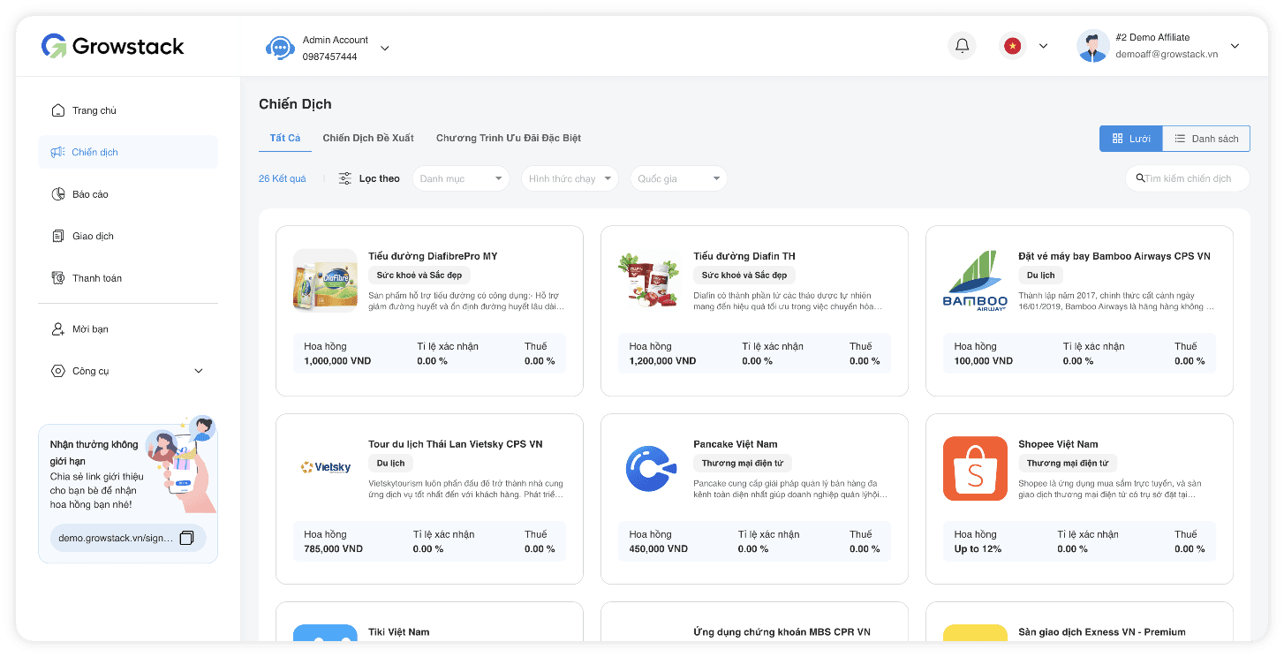
Task: Click the DiafibrePro Sức khoẻ và Sắc đẹp tag
Action: [x=419, y=276]
